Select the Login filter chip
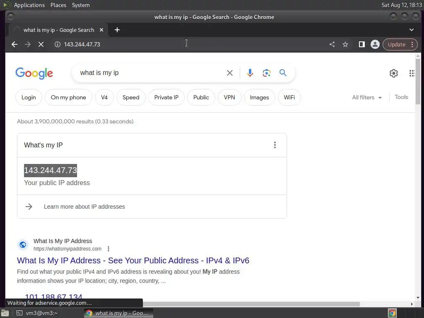Screen dimensions: 424x318 (29, 97)
